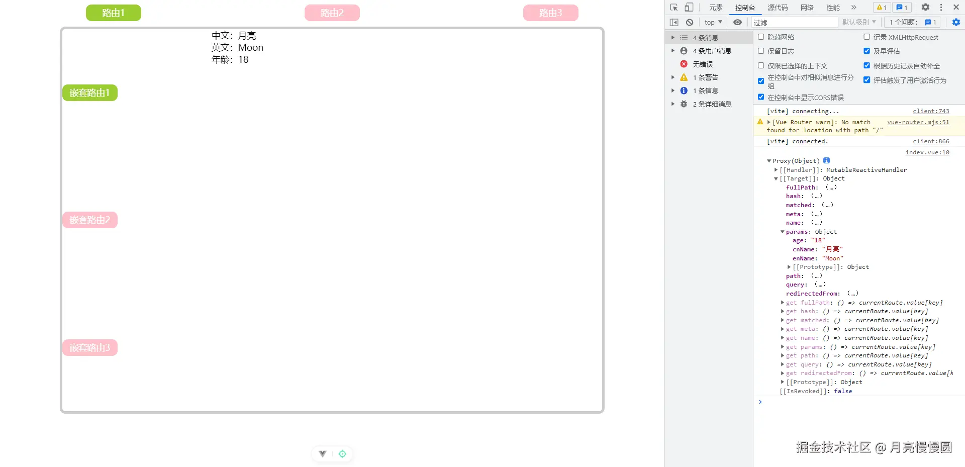Screen dimensions: 965x467
Task: Click the 1 个问题 issues counter
Action: (912, 22)
